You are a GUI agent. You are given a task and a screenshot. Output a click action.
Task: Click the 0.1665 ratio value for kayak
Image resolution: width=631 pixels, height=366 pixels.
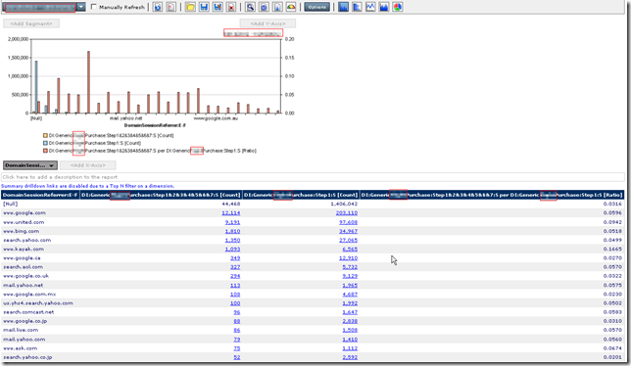click(612, 250)
